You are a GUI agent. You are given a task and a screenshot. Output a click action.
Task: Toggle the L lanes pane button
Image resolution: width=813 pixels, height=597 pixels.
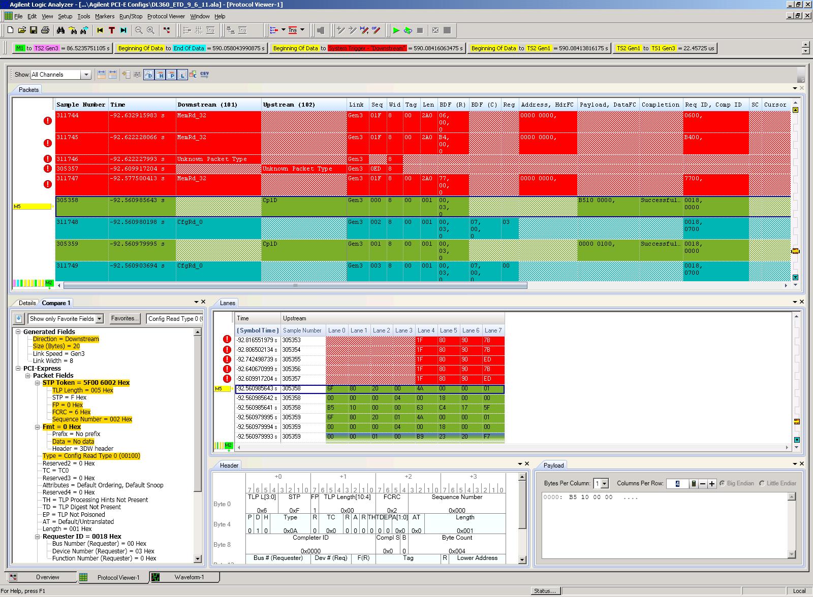(x=182, y=75)
